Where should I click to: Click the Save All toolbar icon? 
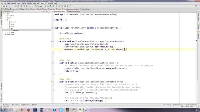click(4, 6)
